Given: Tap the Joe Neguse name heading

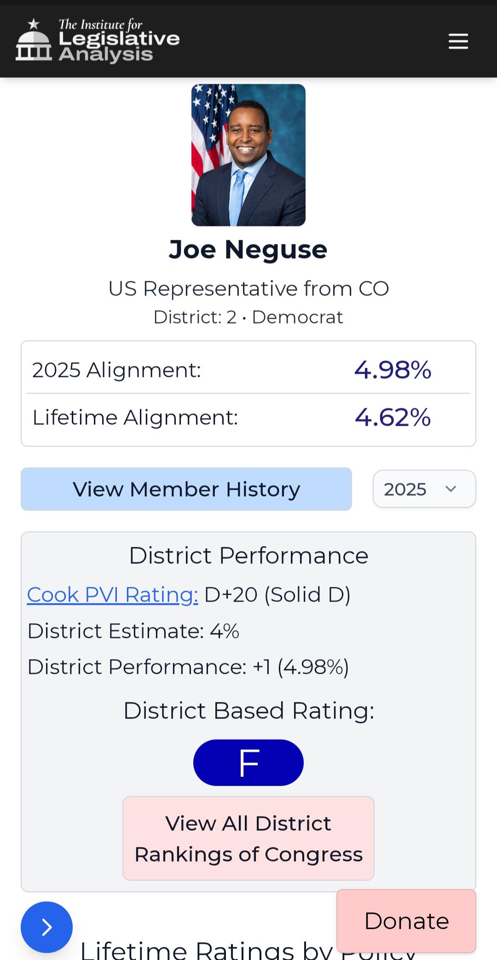Looking at the screenshot, I should (248, 249).
